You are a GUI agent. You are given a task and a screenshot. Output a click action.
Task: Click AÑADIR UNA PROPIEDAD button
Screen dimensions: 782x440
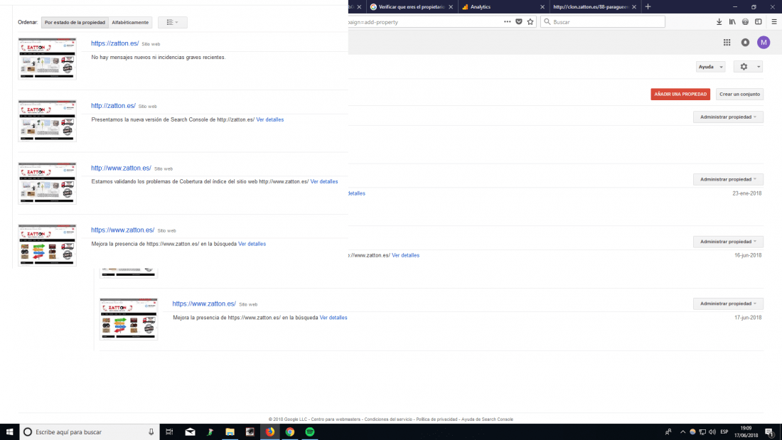click(x=680, y=95)
